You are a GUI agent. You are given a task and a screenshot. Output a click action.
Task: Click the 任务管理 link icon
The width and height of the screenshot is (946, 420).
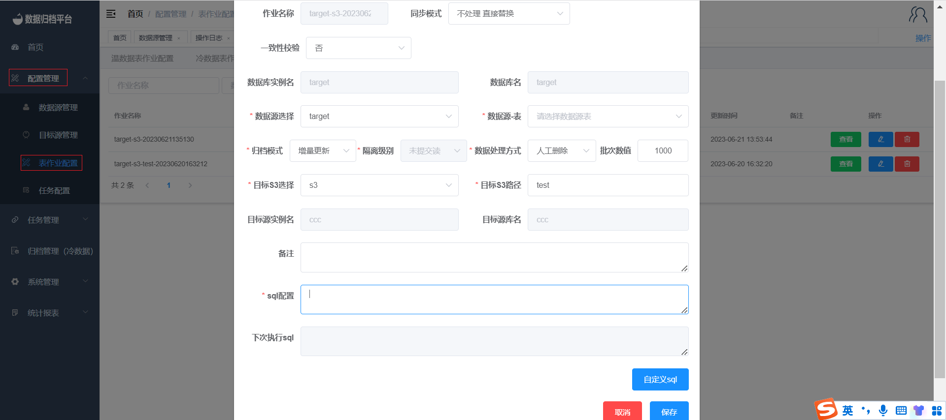click(15, 220)
